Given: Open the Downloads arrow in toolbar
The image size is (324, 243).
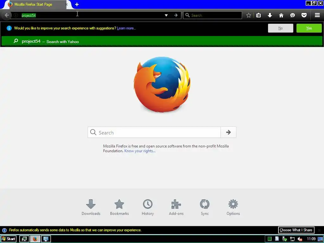Looking at the screenshot, I should pyautogui.click(x=270, y=15).
